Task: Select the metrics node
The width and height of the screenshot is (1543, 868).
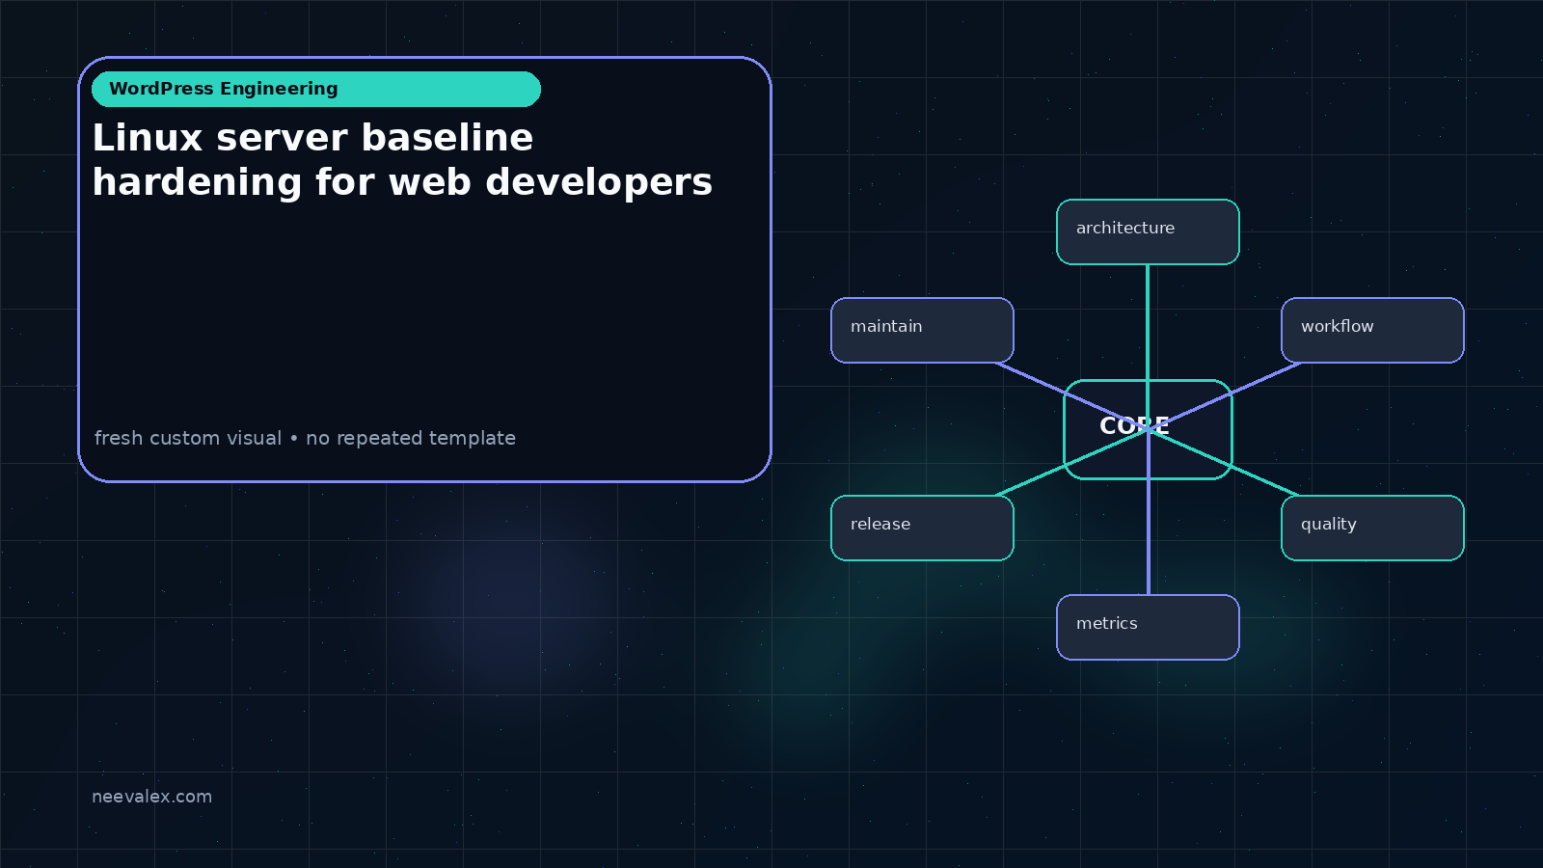Action: pos(1148,627)
